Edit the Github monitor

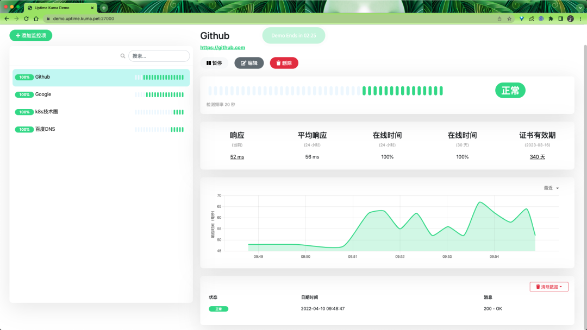point(249,63)
